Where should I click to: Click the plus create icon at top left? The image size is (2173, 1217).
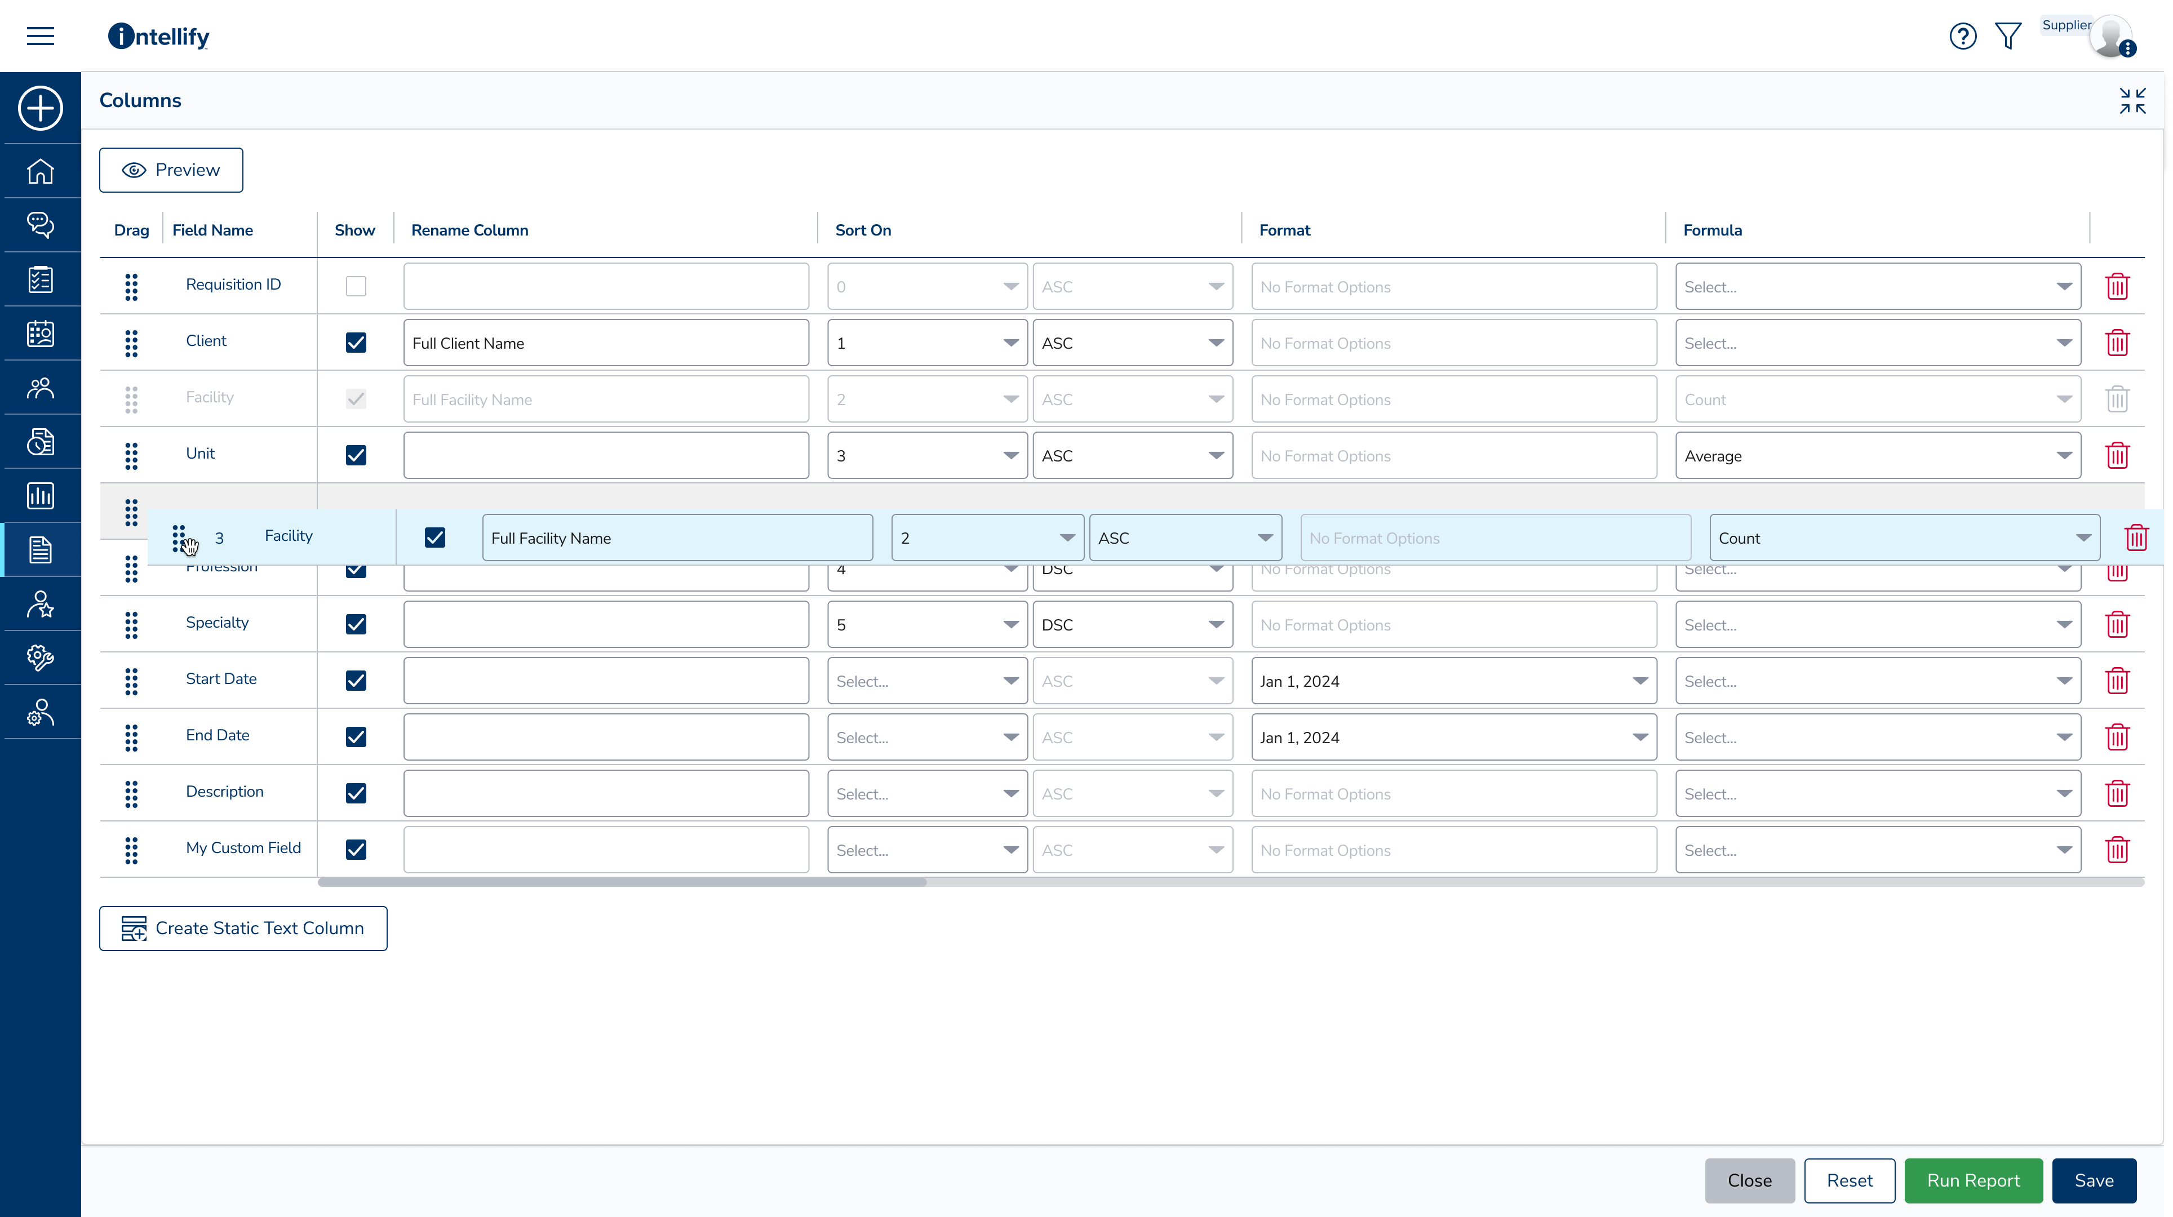click(x=39, y=108)
